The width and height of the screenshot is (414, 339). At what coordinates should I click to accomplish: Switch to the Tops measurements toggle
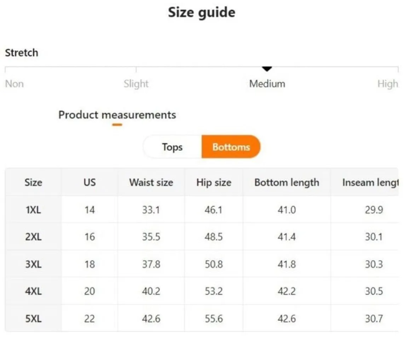pos(172,147)
